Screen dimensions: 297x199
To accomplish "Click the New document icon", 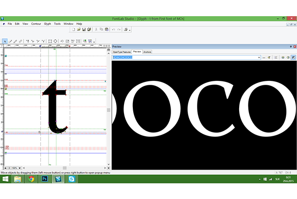I will 73,29.
